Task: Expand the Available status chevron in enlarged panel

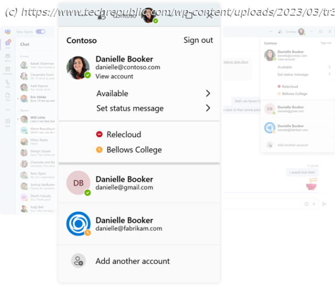Action: pos(208,93)
